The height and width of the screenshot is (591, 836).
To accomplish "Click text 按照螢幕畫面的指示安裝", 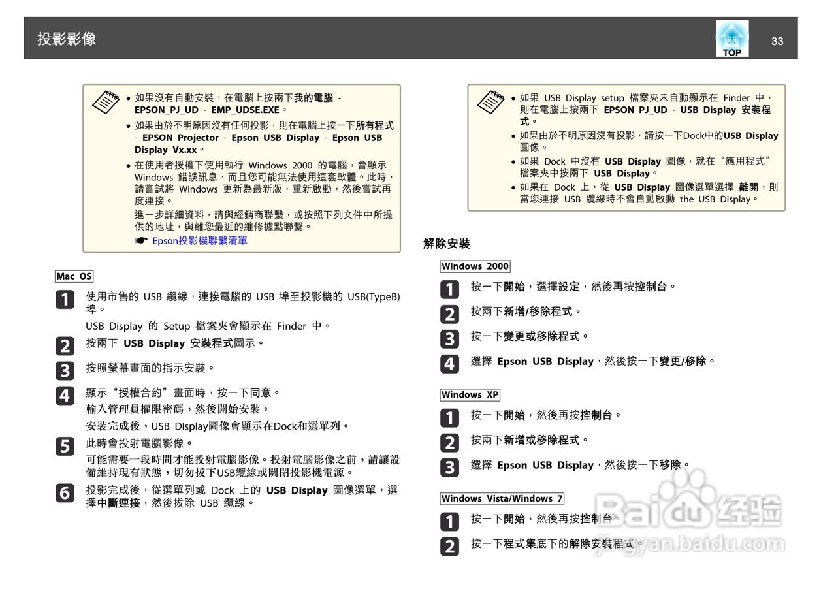I will [151, 368].
